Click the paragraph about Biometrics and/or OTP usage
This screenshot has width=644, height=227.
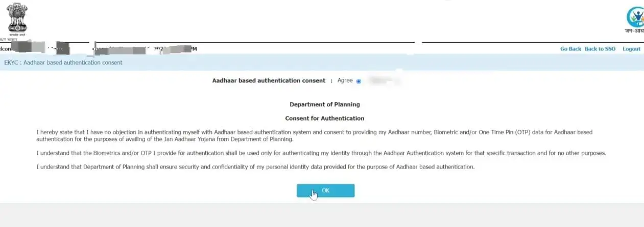click(x=321, y=153)
